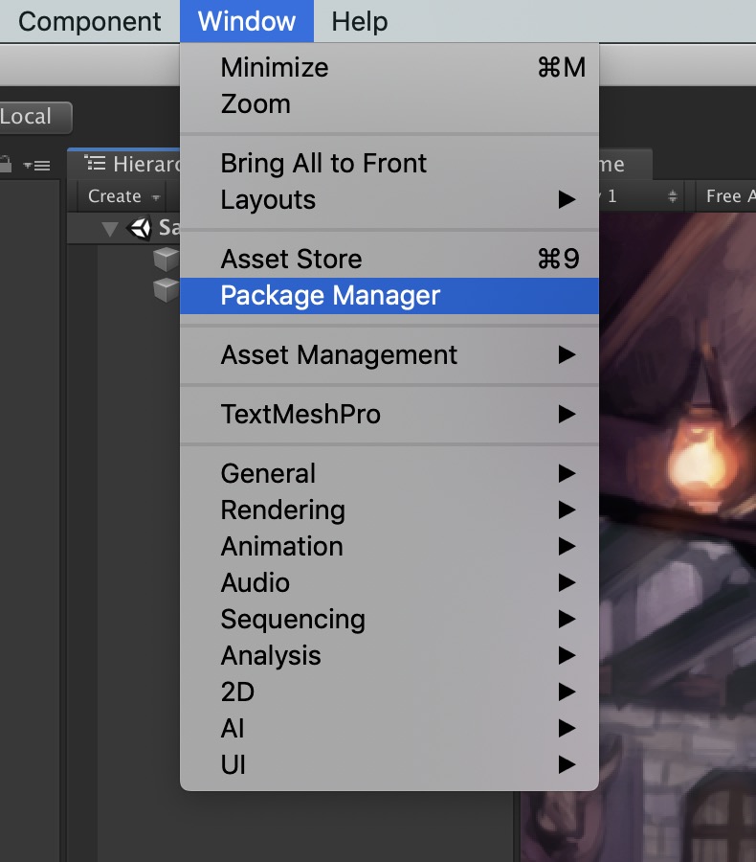Expand the Rendering submenu

(389, 510)
